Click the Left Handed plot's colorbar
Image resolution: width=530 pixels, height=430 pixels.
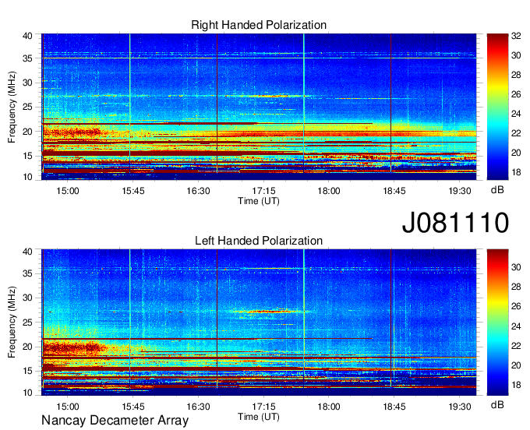pyautogui.click(x=497, y=322)
